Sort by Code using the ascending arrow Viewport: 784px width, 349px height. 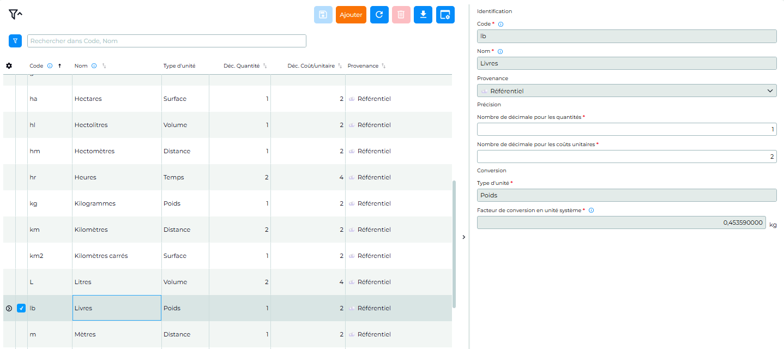coord(59,66)
